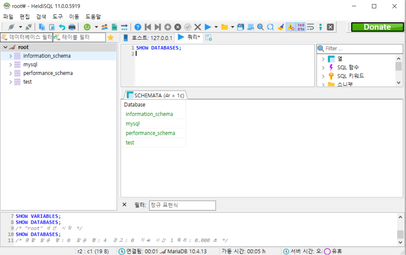Expand the SQL 키워드 helper node

point(323,76)
